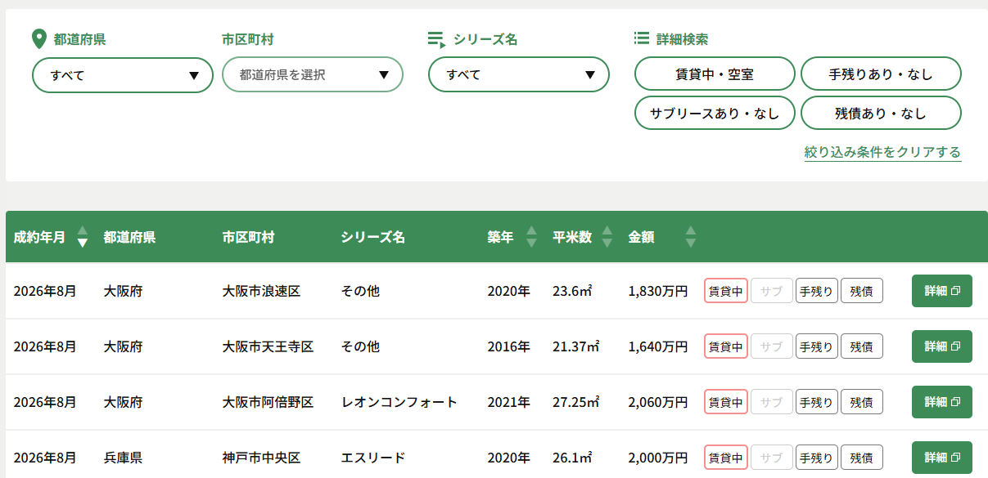Viewport: 988px width, 478px height.
Task: Click the 金額 column header
Action: pos(641,238)
